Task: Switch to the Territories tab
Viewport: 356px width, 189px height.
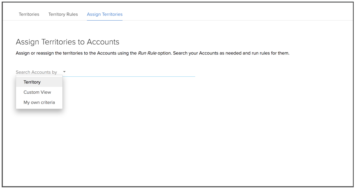Action: pos(29,14)
